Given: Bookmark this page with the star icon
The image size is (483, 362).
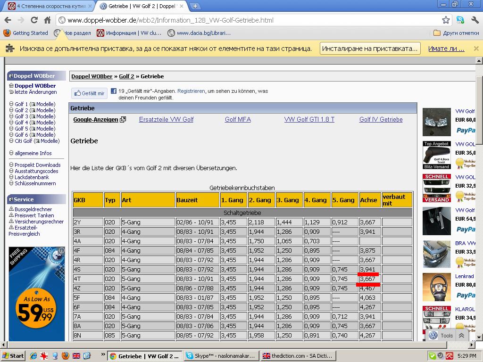Looking at the screenshot, I should pyautogui.click(x=446, y=20).
